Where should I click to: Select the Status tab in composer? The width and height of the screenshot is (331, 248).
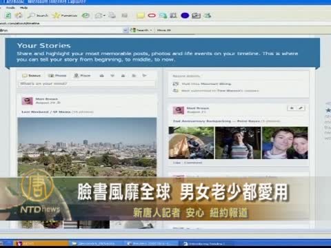pyautogui.click(x=32, y=76)
